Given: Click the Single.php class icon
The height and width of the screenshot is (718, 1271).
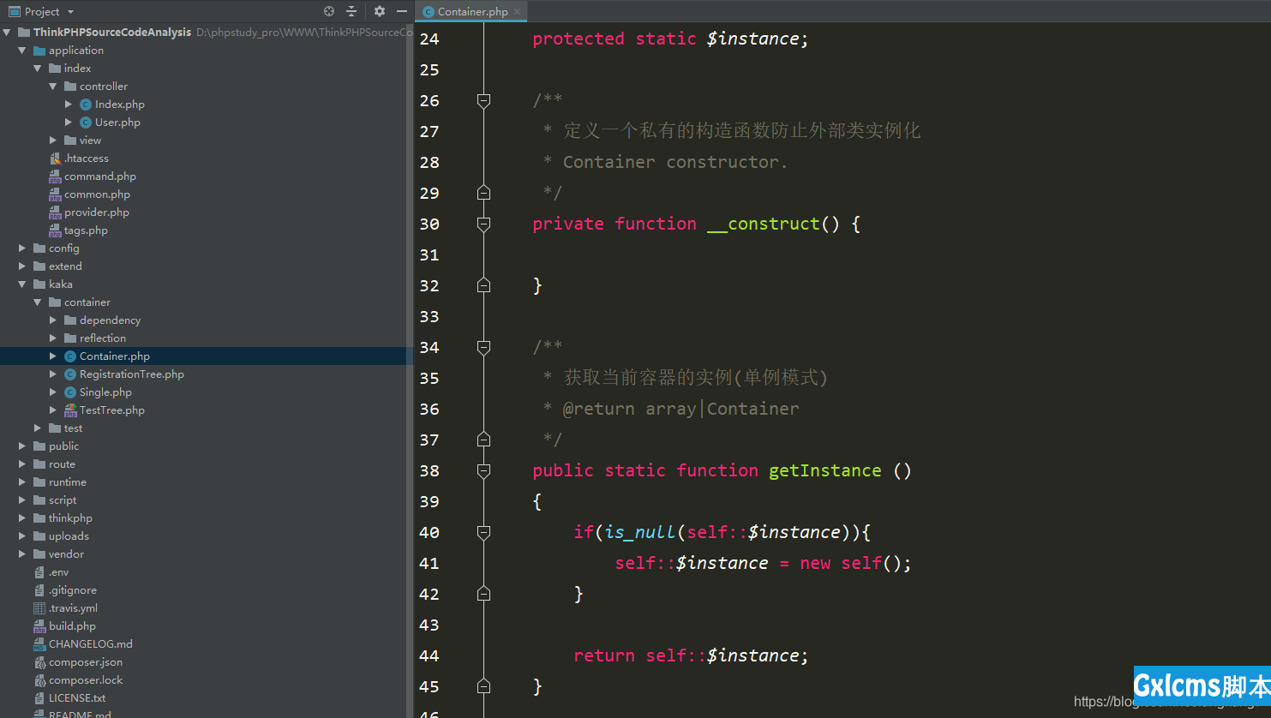Looking at the screenshot, I should pos(70,392).
